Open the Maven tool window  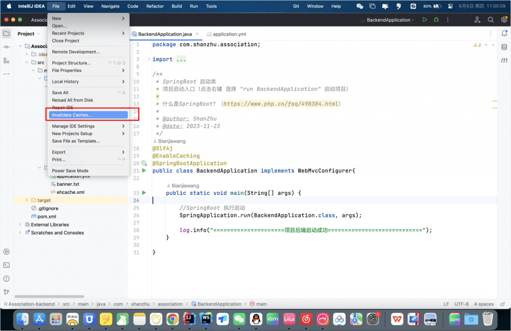(504, 60)
